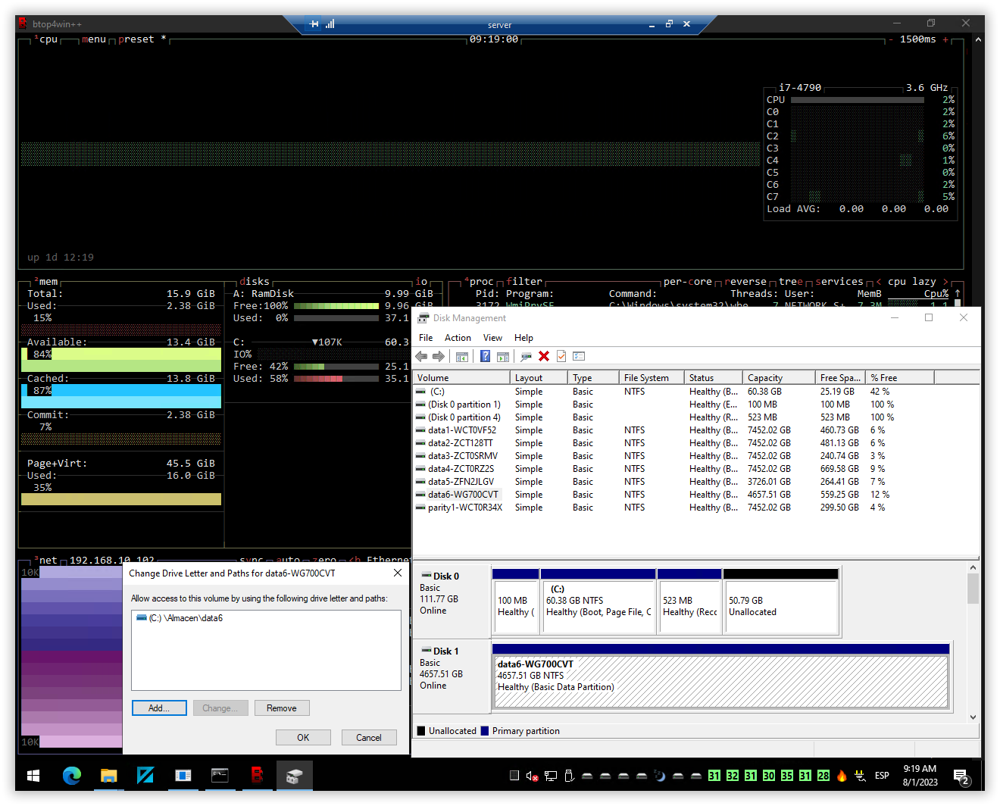Click the muted speaker icon in the system tray
The width and height of the screenshot is (1000, 806).
(x=530, y=776)
